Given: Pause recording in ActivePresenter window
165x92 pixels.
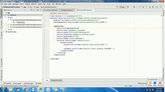Looking at the screenshot, I should coord(150,84).
